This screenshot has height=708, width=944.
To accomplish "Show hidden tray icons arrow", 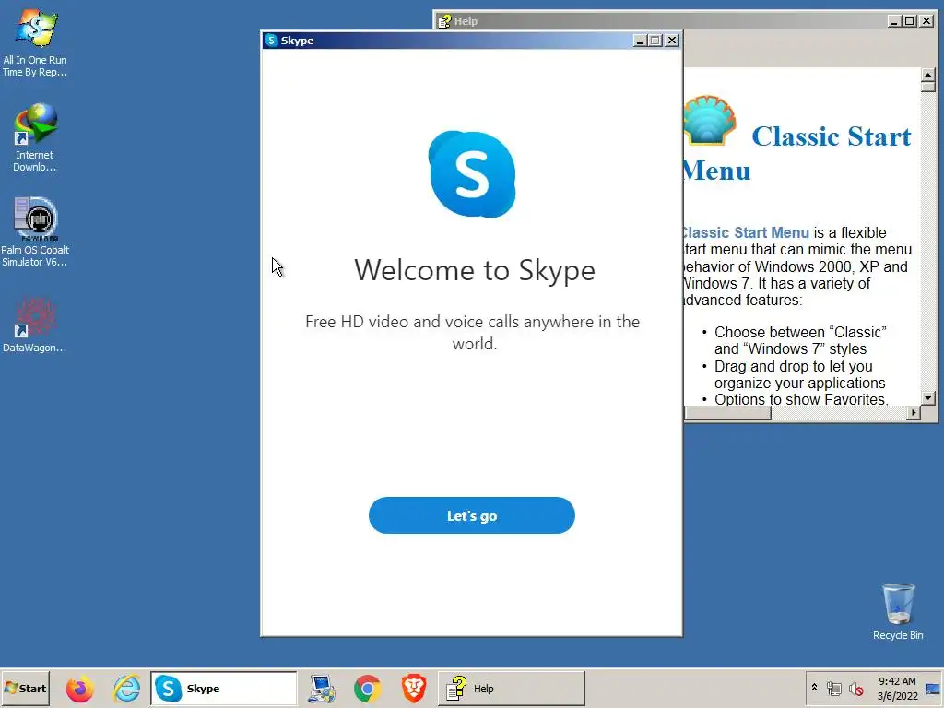I will pos(814,688).
